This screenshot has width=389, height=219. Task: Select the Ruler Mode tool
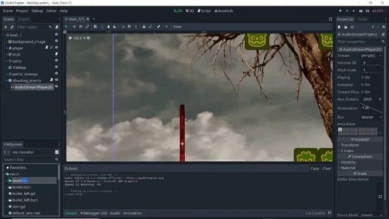tap(115, 27)
